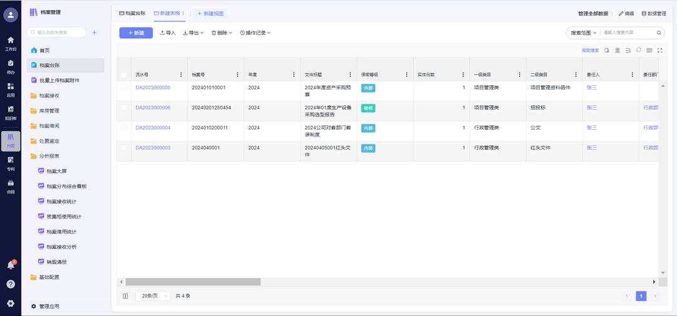This screenshot has width=677, height=316.
Task: Expand the 搜索范围 search scope dropdown
Action: 582,33
